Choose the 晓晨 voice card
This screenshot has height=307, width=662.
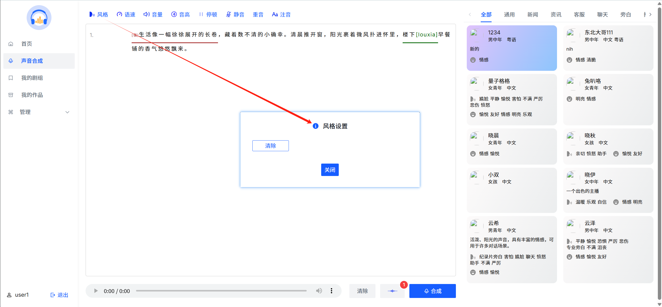(512, 147)
